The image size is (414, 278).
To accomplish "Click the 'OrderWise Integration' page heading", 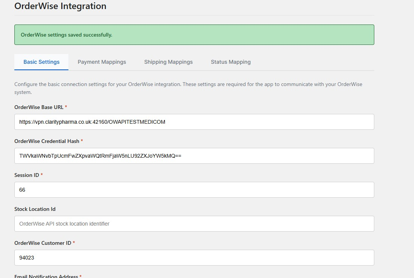I will (x=60, y=6).
